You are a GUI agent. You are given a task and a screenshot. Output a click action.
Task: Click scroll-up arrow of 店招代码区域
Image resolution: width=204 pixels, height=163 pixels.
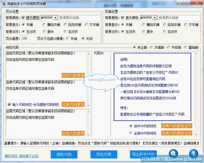point(88,54)
